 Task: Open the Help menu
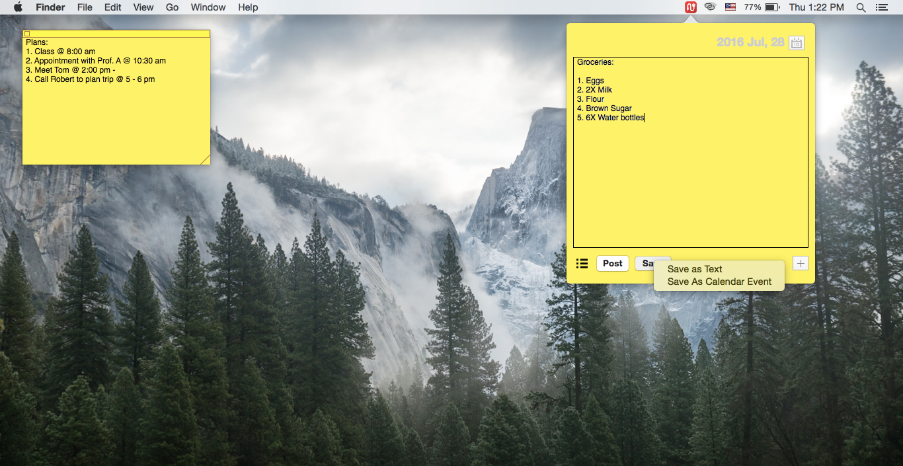248,7
